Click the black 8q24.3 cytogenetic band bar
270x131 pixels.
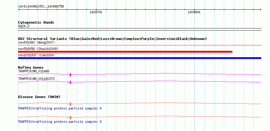point(140,29)
